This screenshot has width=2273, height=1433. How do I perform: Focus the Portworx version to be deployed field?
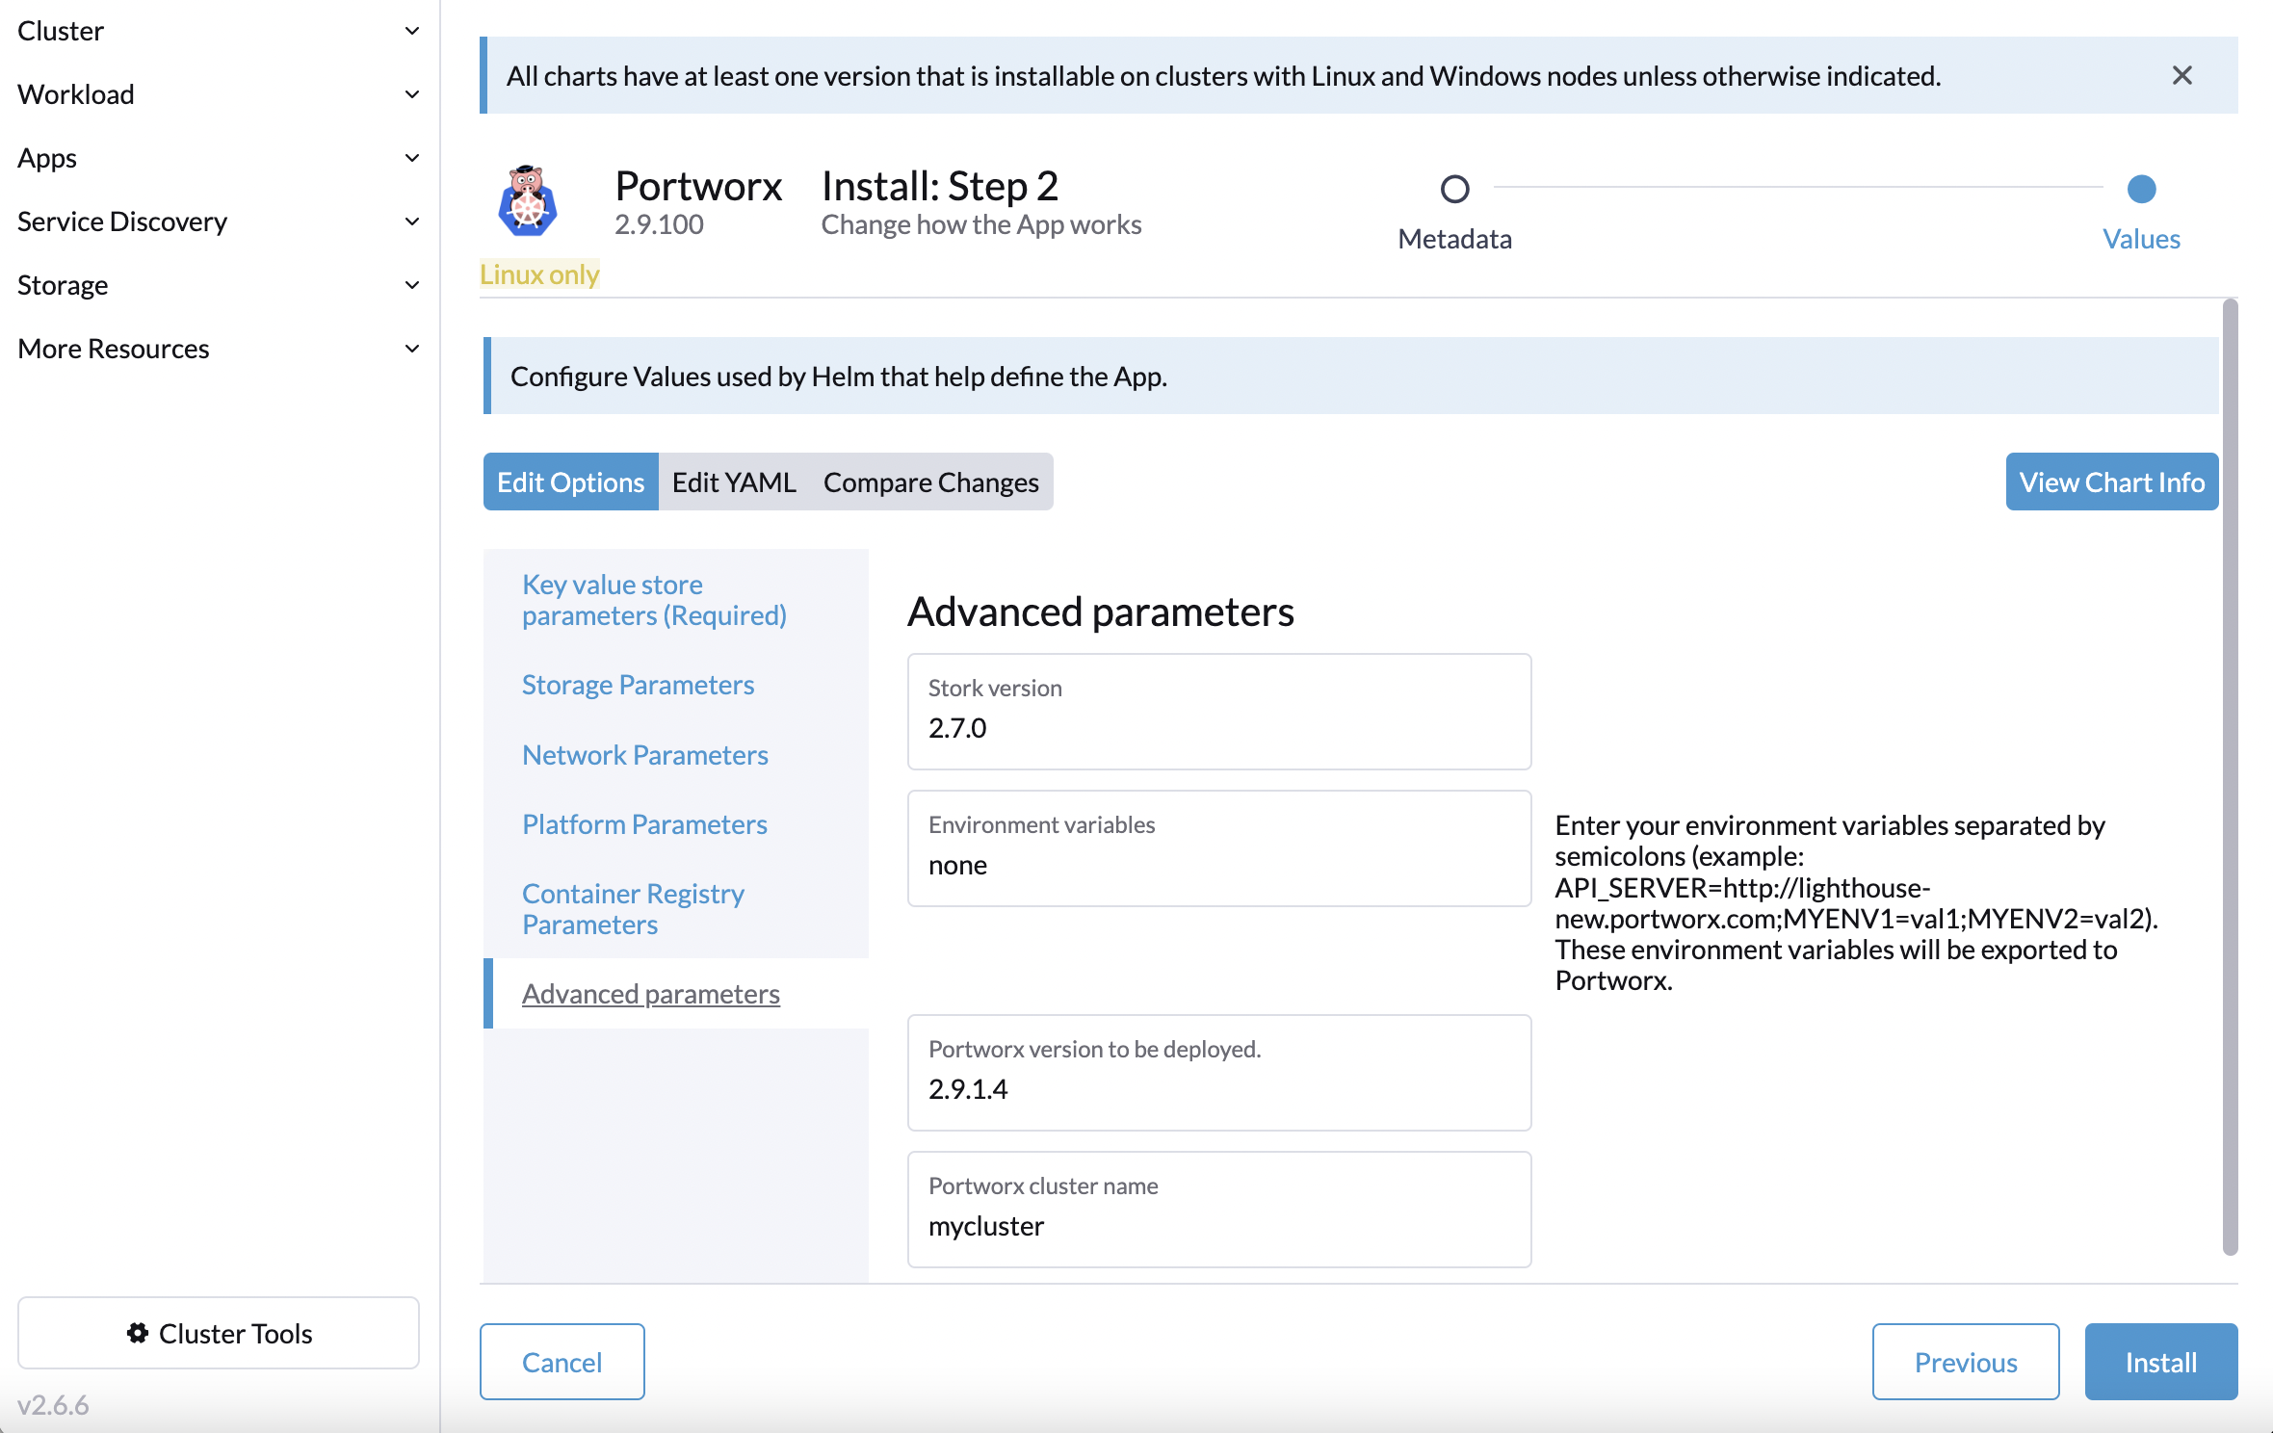[x=1219, y=1073]
